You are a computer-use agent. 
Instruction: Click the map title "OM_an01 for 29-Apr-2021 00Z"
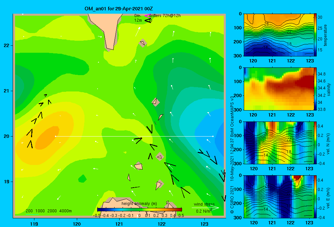119,9
